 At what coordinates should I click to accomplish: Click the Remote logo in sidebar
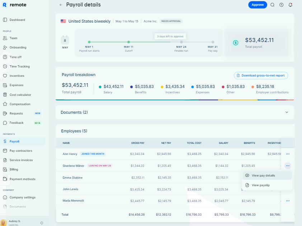pos(14,5)
